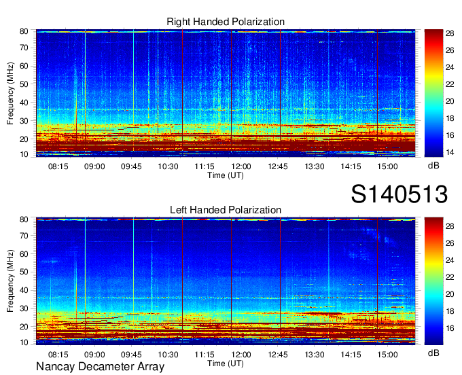Click 10:30 time tick under Right Handed plot
The height and width of the screenshot is (375, 462).
(x=168, y=166)
